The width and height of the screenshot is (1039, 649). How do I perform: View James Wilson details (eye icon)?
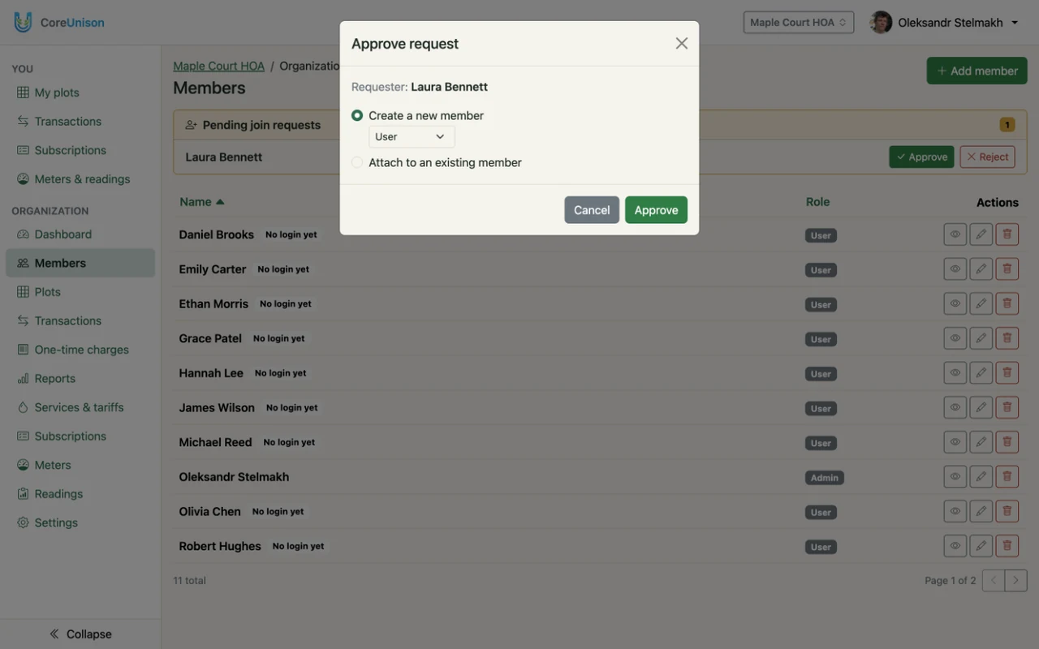click(x=955, y=408)
